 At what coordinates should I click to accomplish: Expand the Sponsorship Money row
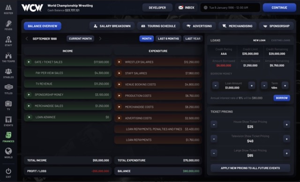(x=29, y=95)
